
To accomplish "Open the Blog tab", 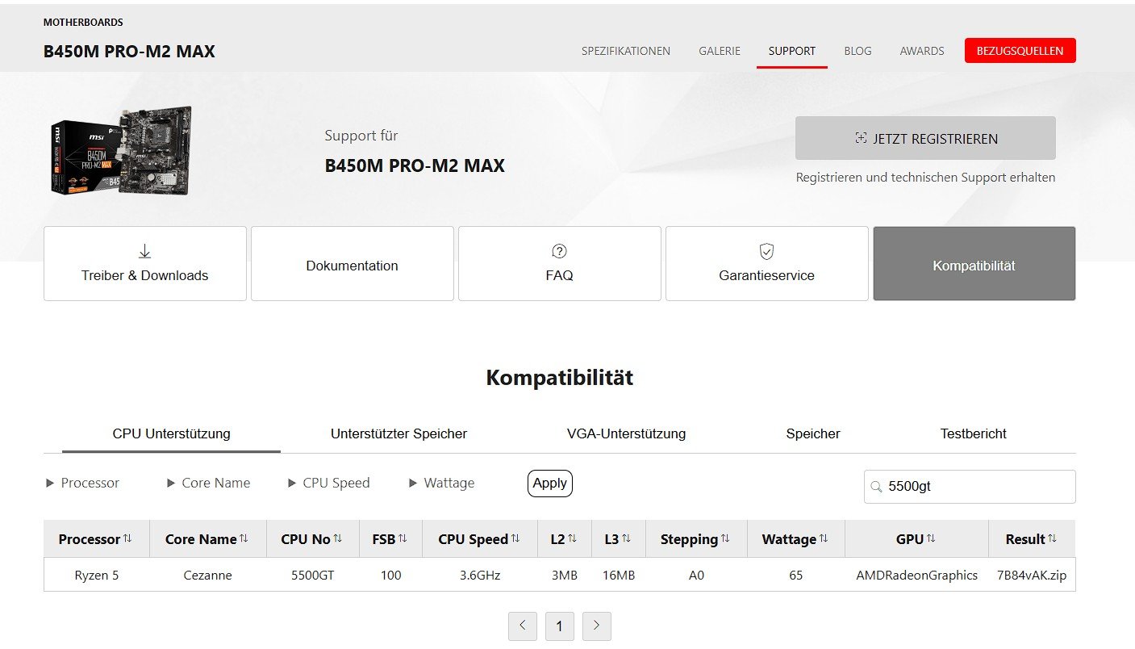I will tap(858, 51).
